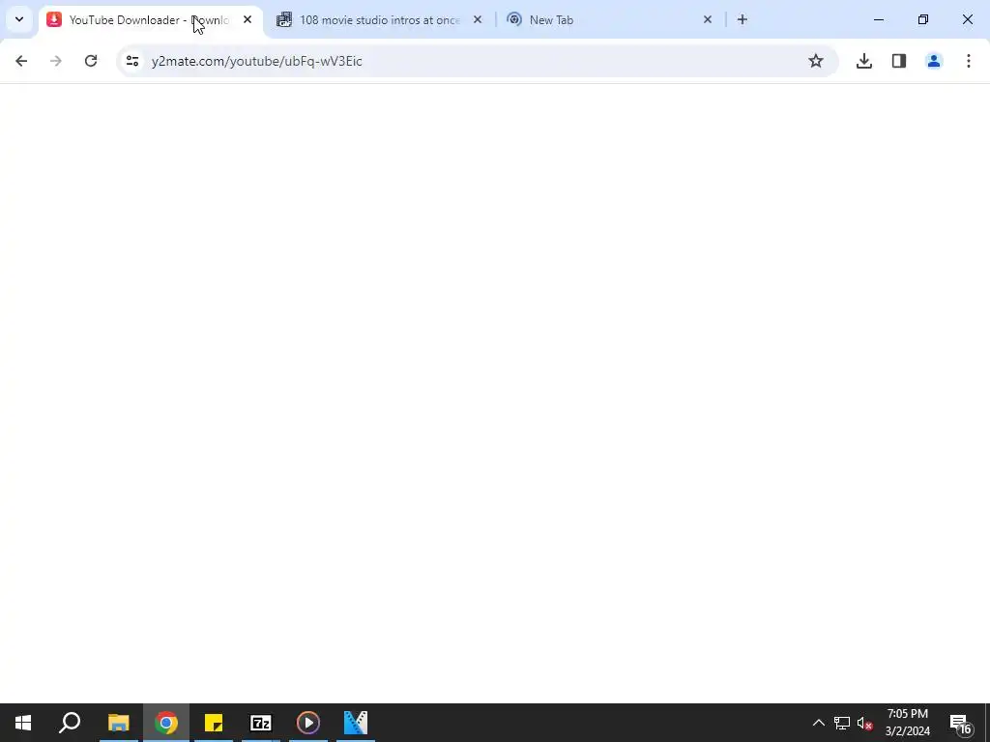Close the YouTube Downloader tab

[247, 20]
